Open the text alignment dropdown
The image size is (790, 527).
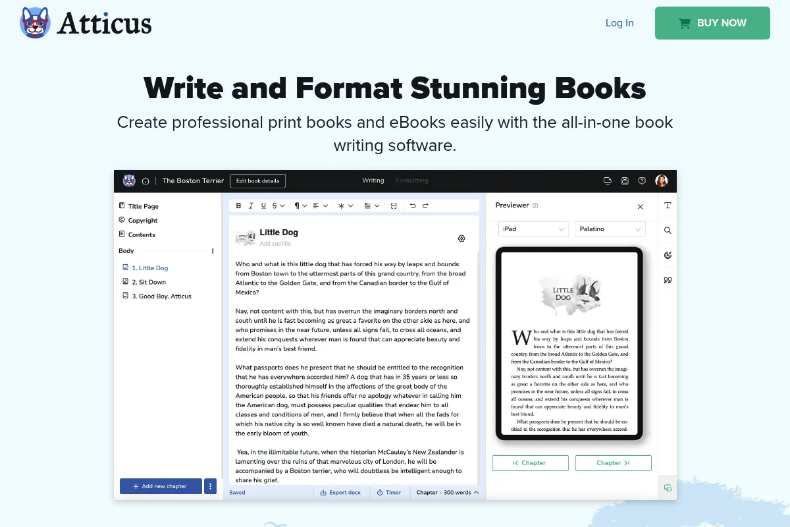321,206
